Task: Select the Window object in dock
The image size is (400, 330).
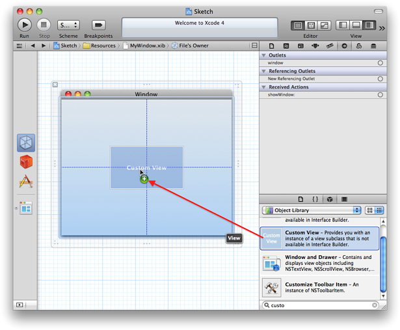Action: pyautogui.click(x=26, y=208)
